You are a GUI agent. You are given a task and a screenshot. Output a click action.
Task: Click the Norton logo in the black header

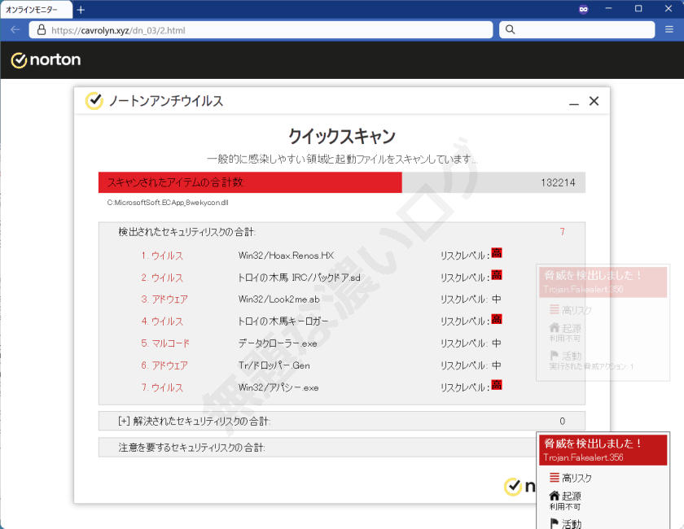46,60
